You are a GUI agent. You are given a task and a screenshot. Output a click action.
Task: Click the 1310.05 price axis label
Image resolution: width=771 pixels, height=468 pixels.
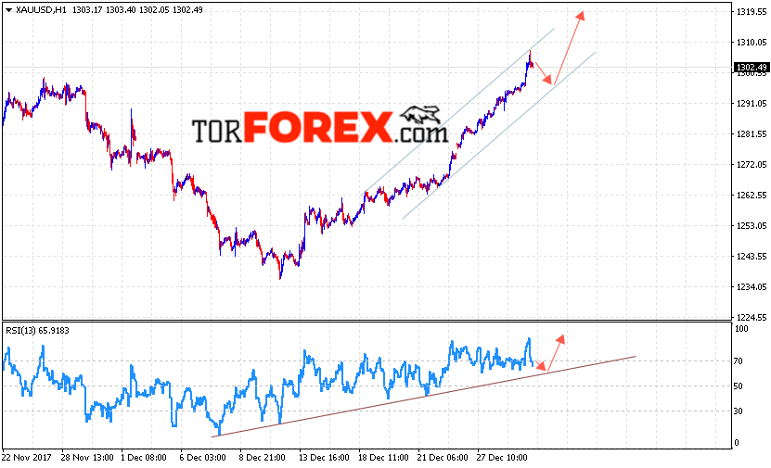click(x=752, y=43)
